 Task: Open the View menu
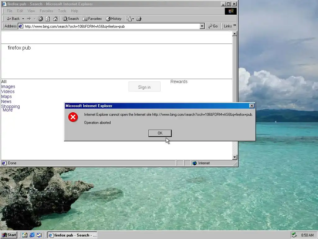(x=31, y=11)
